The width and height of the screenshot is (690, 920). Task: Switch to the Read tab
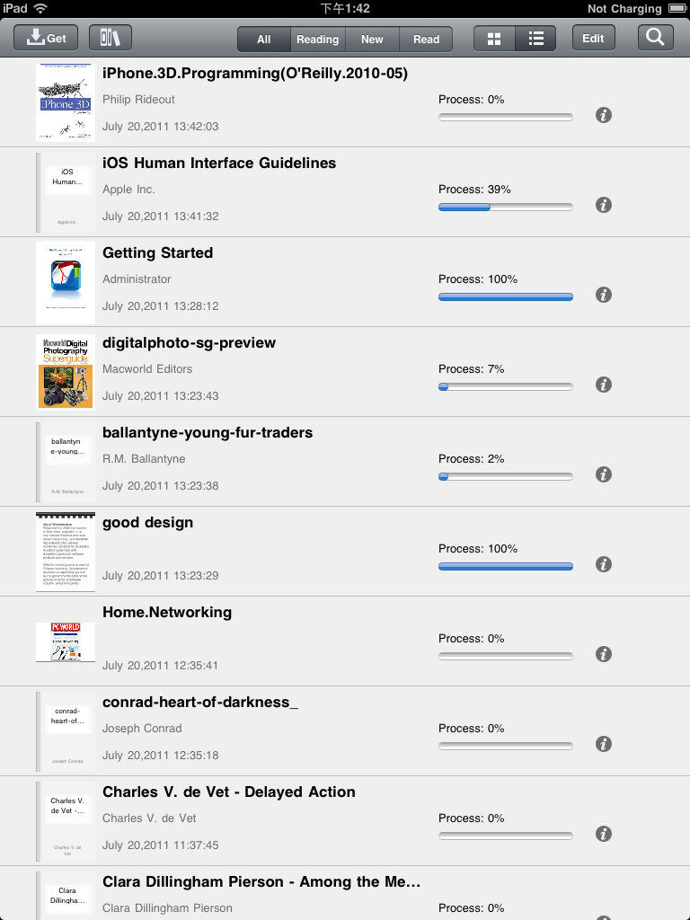pos(426,40)
